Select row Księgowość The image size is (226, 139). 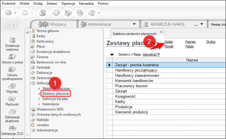click(166, 97)
